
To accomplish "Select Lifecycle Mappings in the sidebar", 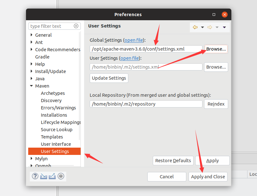I will tap(61, 122).
